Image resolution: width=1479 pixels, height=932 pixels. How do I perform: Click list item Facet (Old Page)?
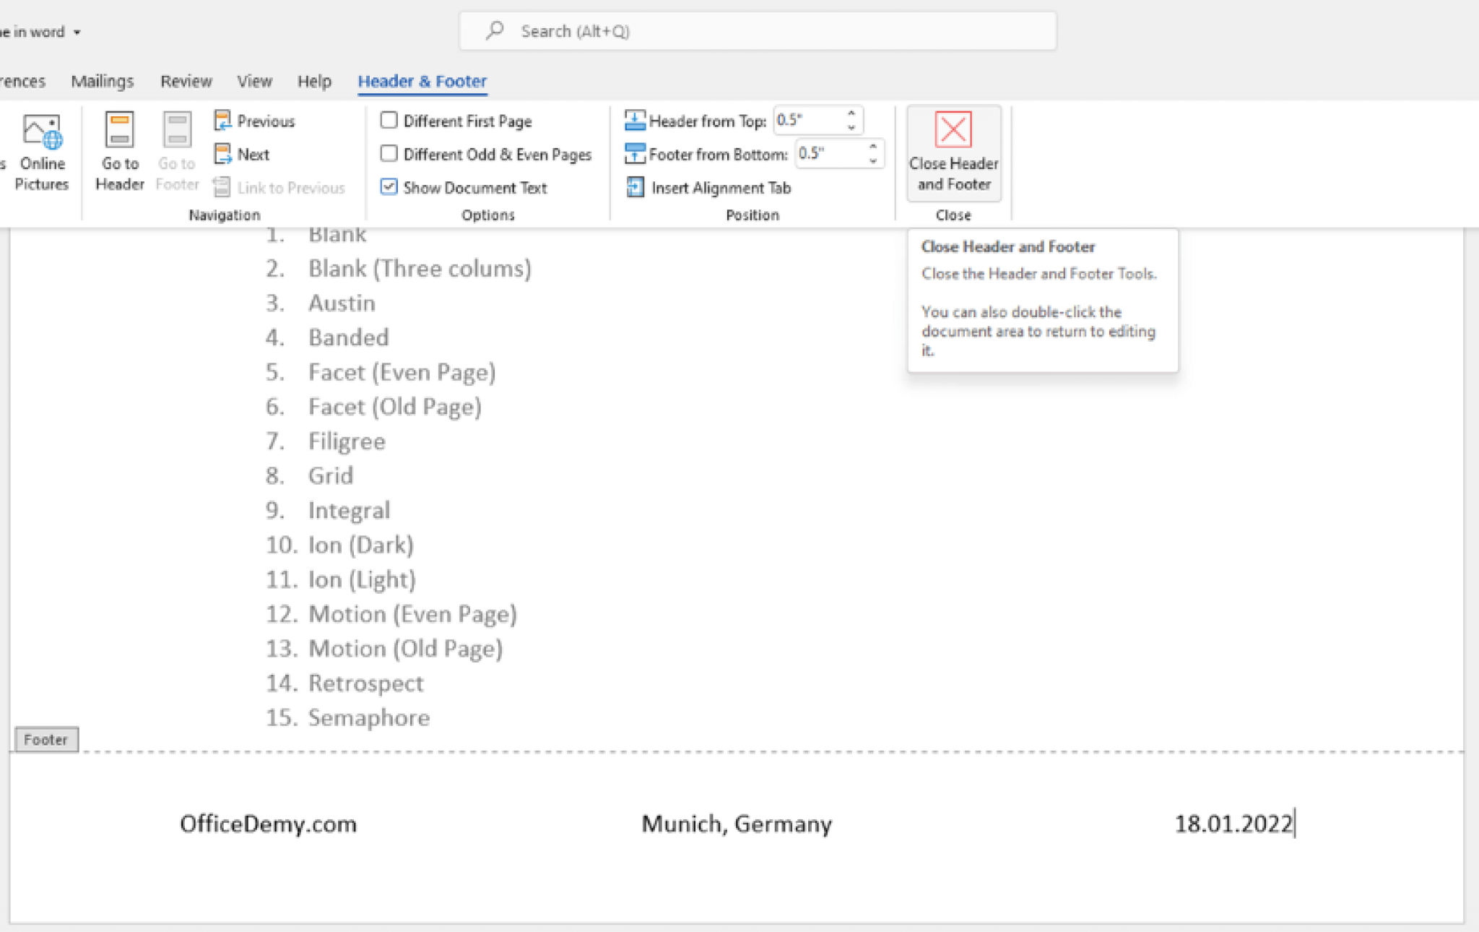394,407
